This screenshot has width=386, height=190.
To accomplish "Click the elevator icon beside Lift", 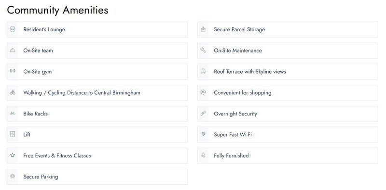I will point(13,134).
